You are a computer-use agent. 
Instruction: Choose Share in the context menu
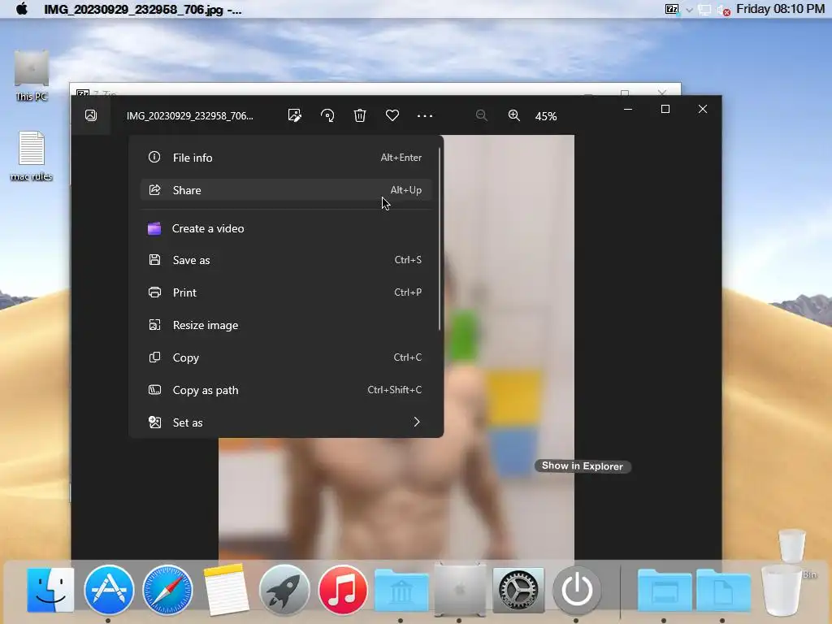(285, 190)
